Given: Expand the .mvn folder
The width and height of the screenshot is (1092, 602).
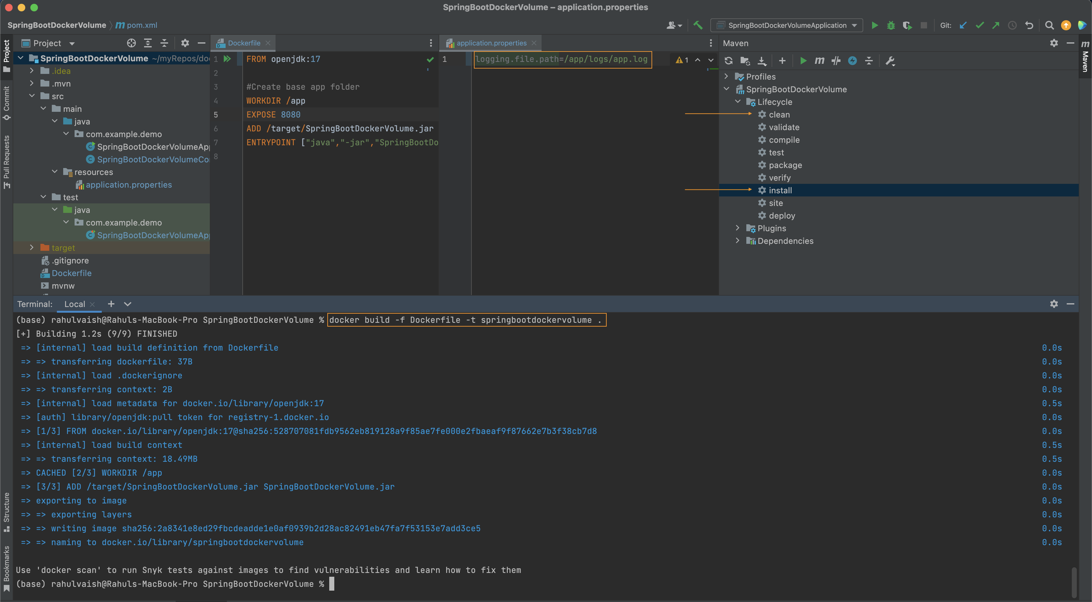Looking at the screenshot, I should pos(32,83).
